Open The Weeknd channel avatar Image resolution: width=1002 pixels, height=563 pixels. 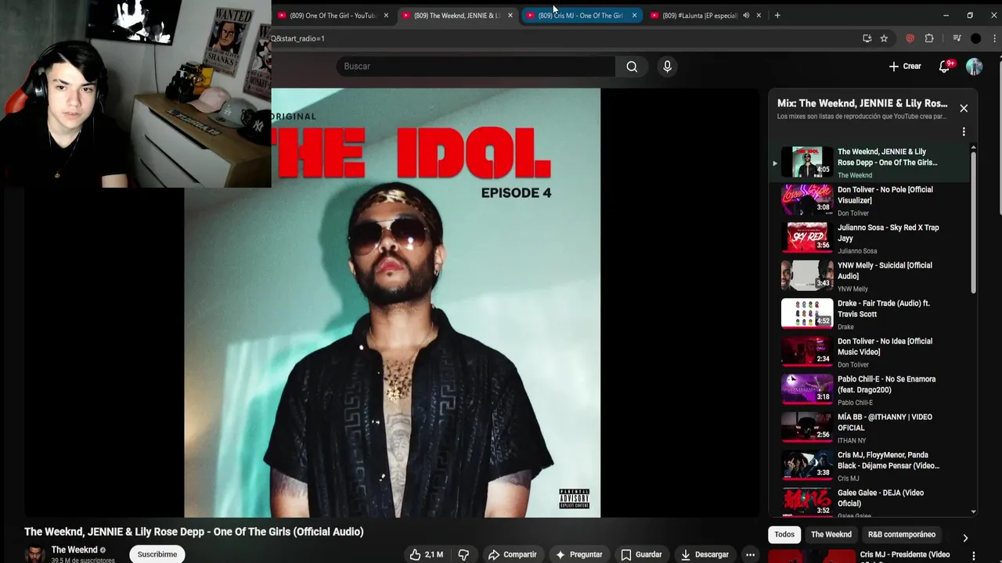(x=34, y=554)
